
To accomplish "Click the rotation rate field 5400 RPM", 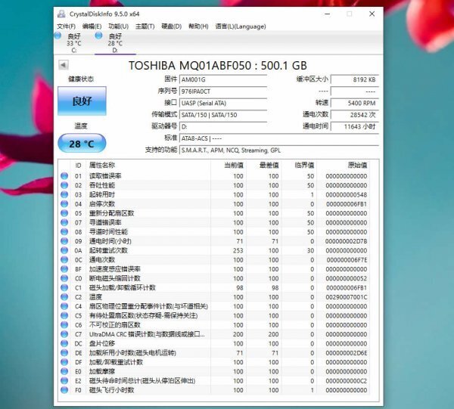I will 355,103.
